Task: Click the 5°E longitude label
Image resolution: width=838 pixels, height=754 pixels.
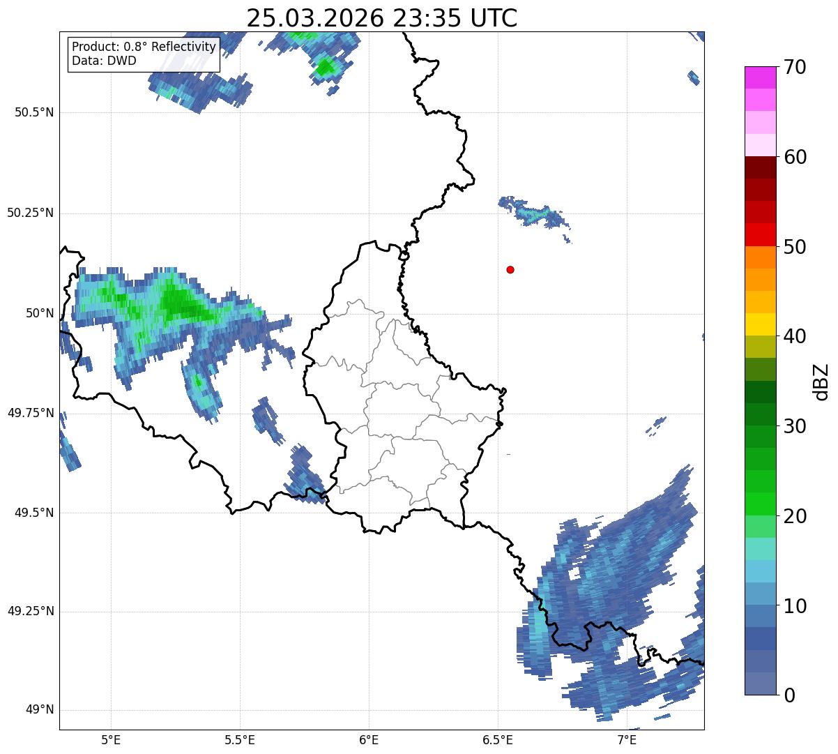Action: (111, 739)
